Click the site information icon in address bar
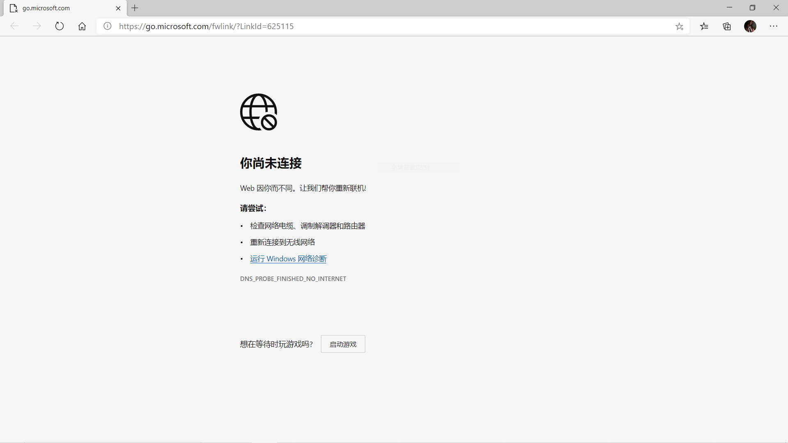The width and height of the screenshot is (788, 443). coord(107,26)
